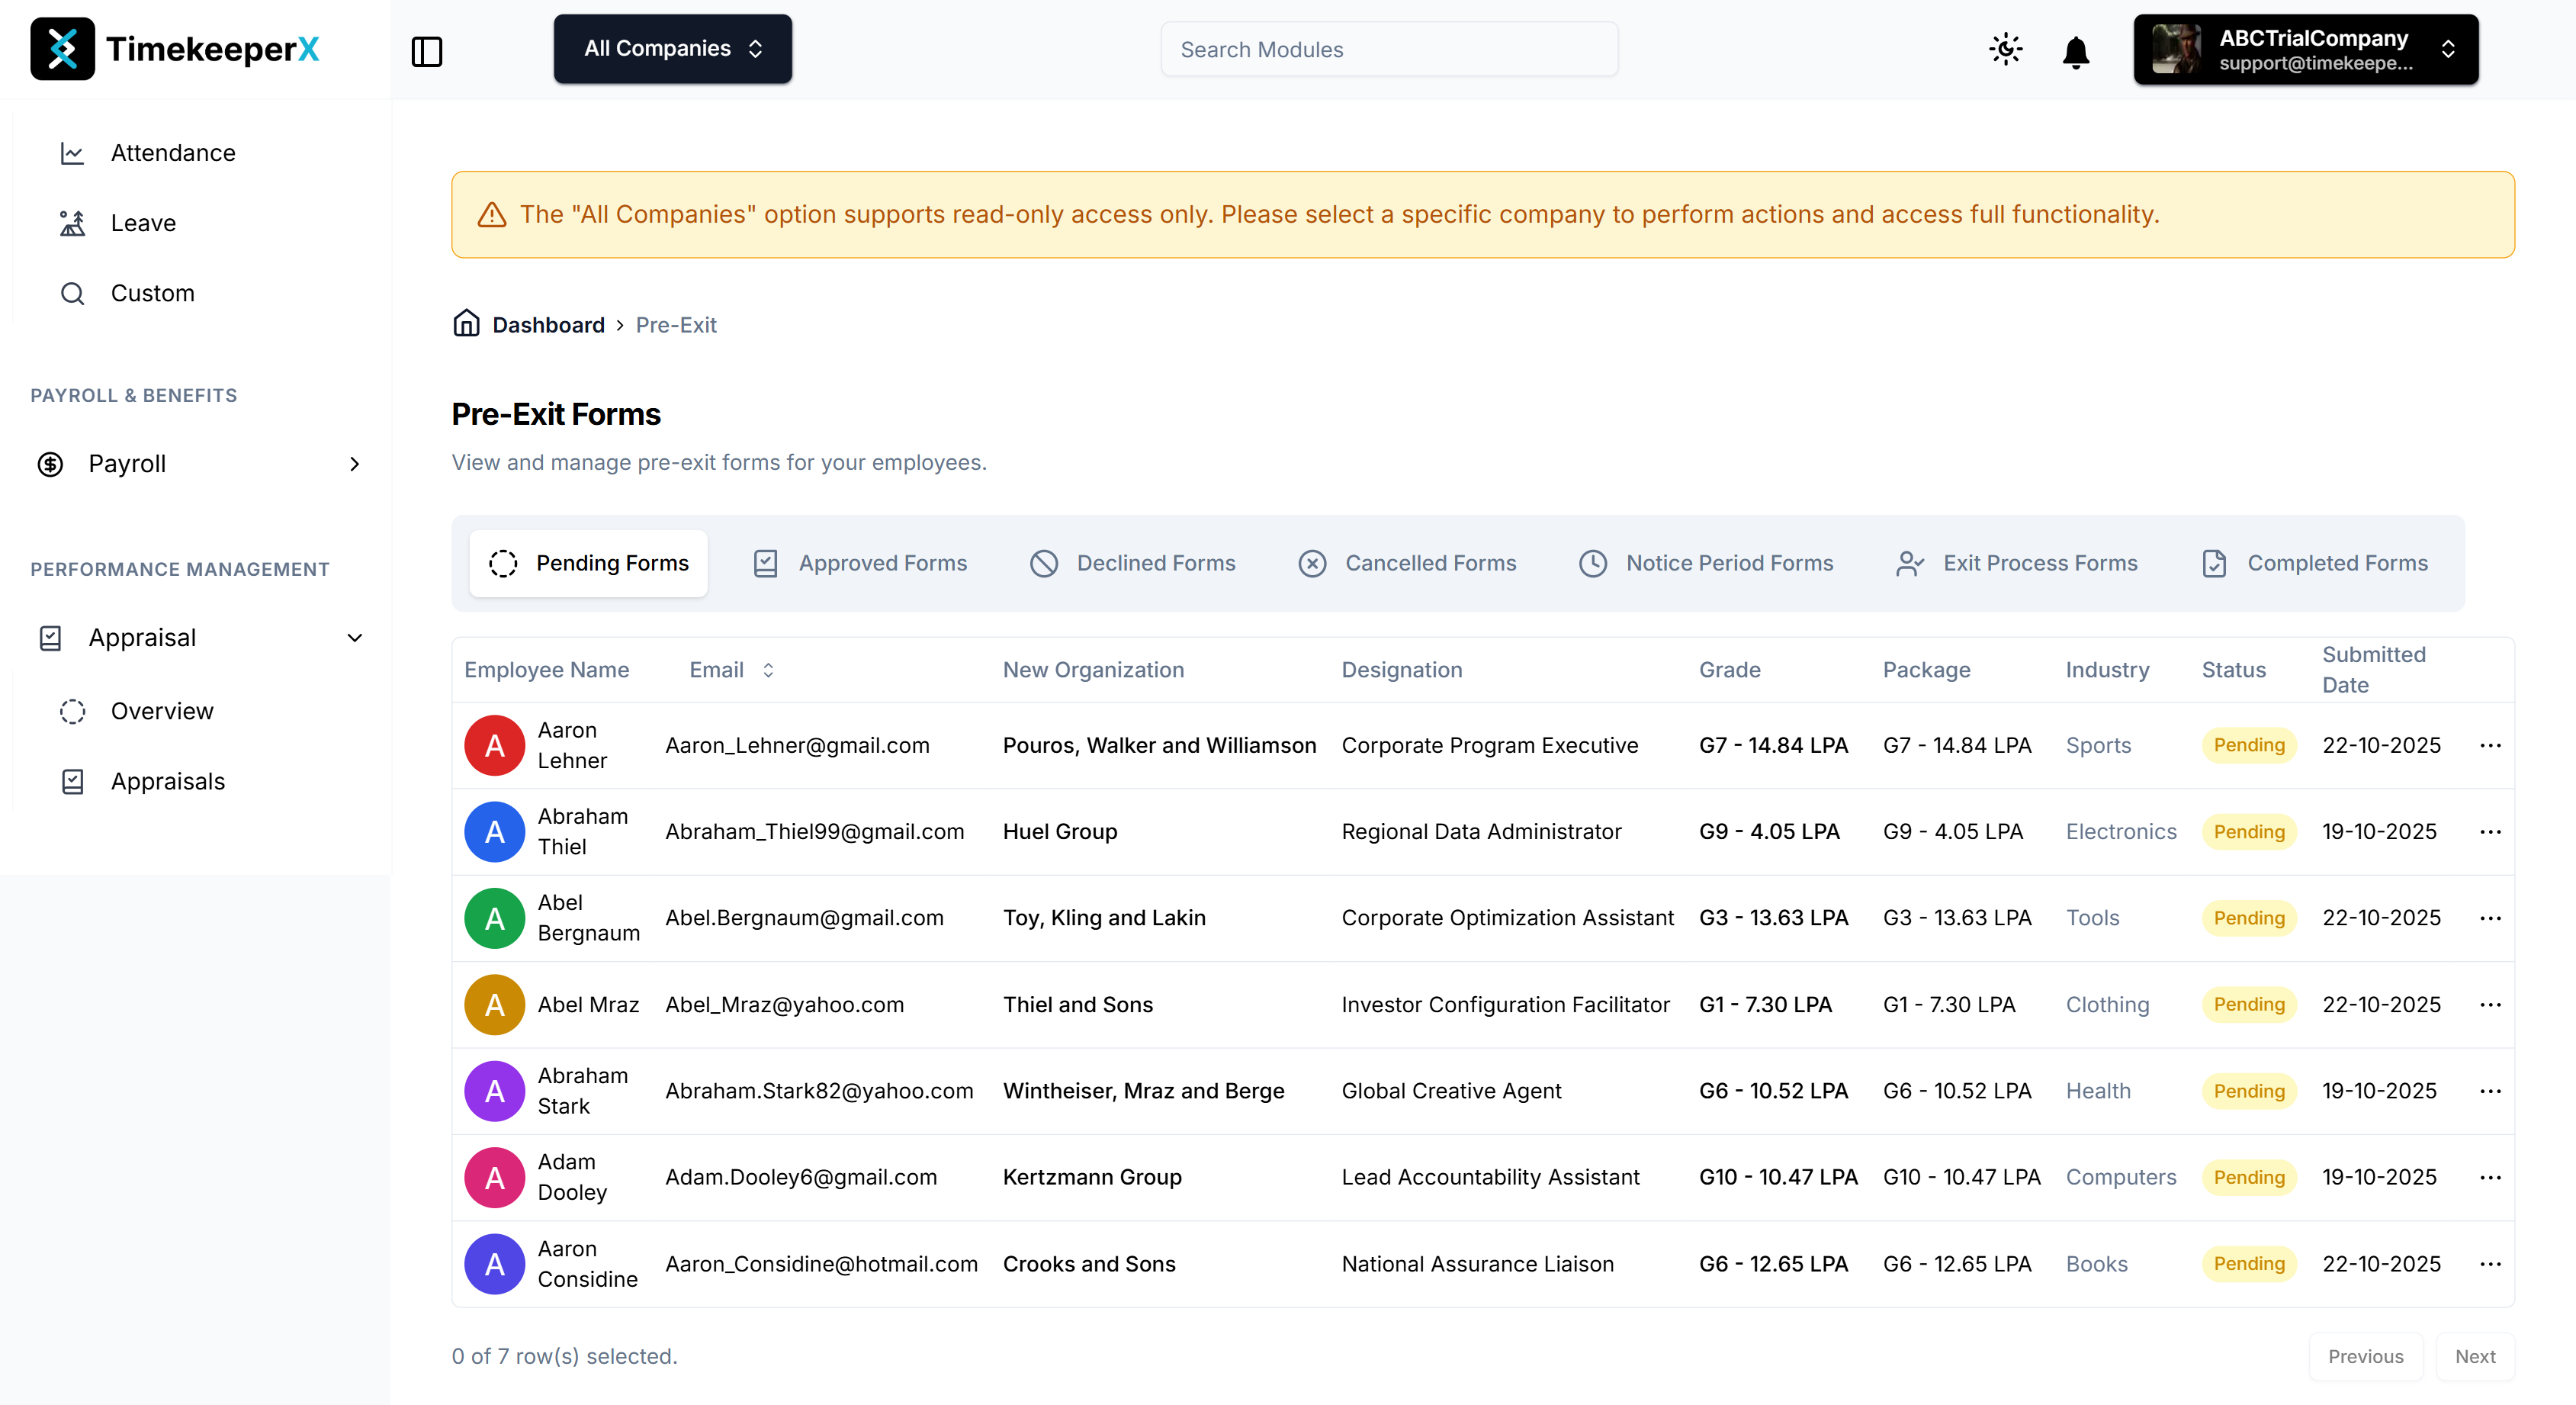The image size is (2576, 1405).
Task: Open row actions for Aaron Considine
Action: (2491, 1264)
